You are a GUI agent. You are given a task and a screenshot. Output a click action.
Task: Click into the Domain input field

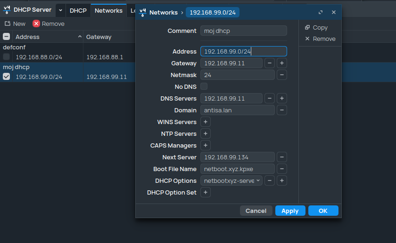click(x=237, y=110)
